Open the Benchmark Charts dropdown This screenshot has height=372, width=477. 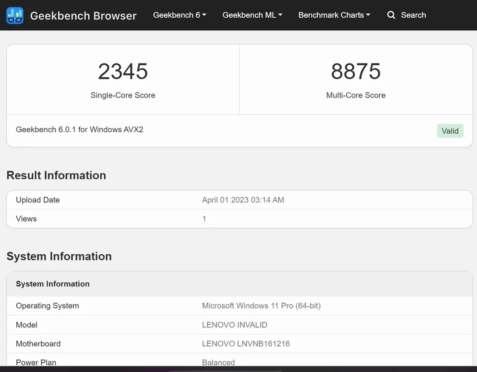pos(334,15)
